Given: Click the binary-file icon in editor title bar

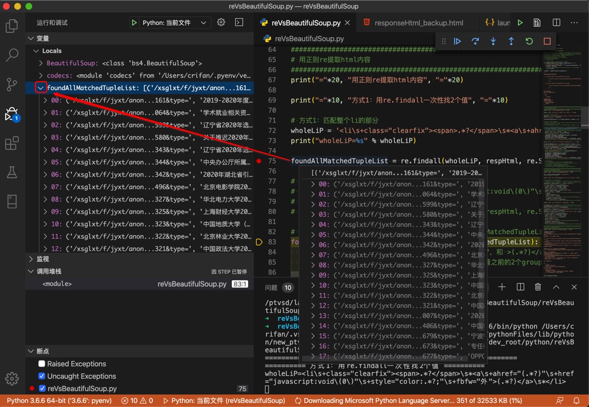Looking at the screenshot, I should [x=537, y=23].
